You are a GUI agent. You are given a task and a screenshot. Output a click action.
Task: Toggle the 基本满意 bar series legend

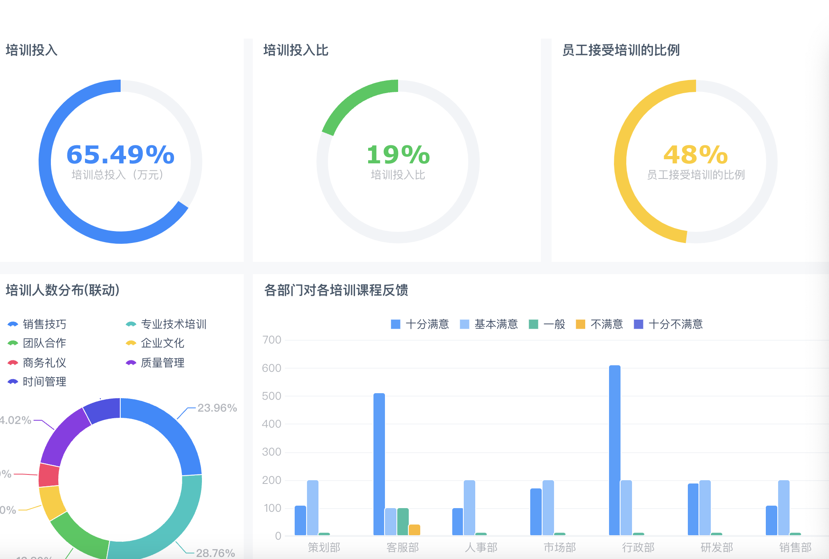(489, 324)
